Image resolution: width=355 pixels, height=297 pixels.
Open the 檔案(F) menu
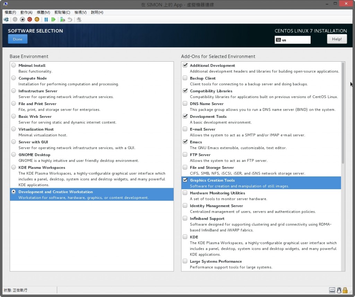point(10,12)
